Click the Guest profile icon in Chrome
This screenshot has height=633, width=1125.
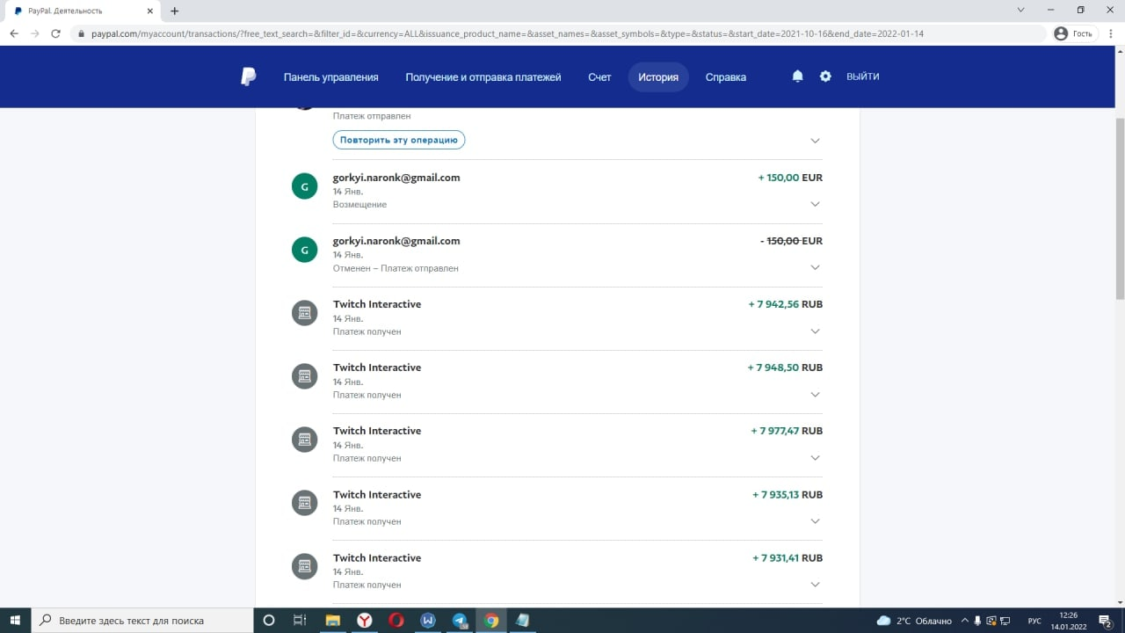tap(1061, 33)
